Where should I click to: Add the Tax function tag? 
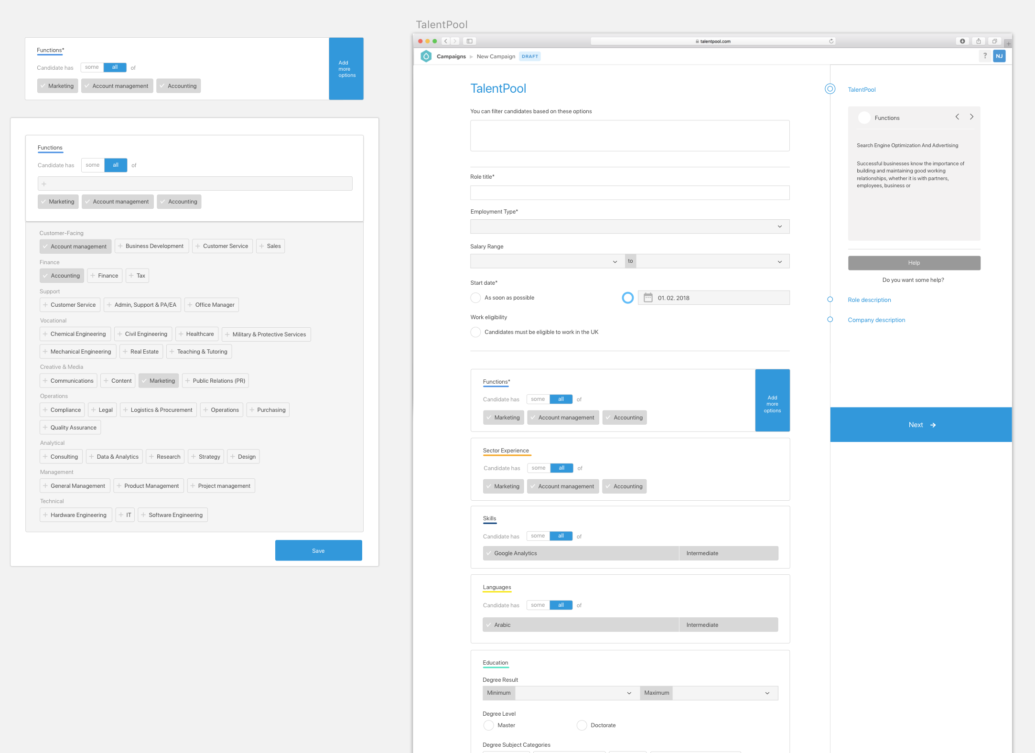(x=138, y=276)
